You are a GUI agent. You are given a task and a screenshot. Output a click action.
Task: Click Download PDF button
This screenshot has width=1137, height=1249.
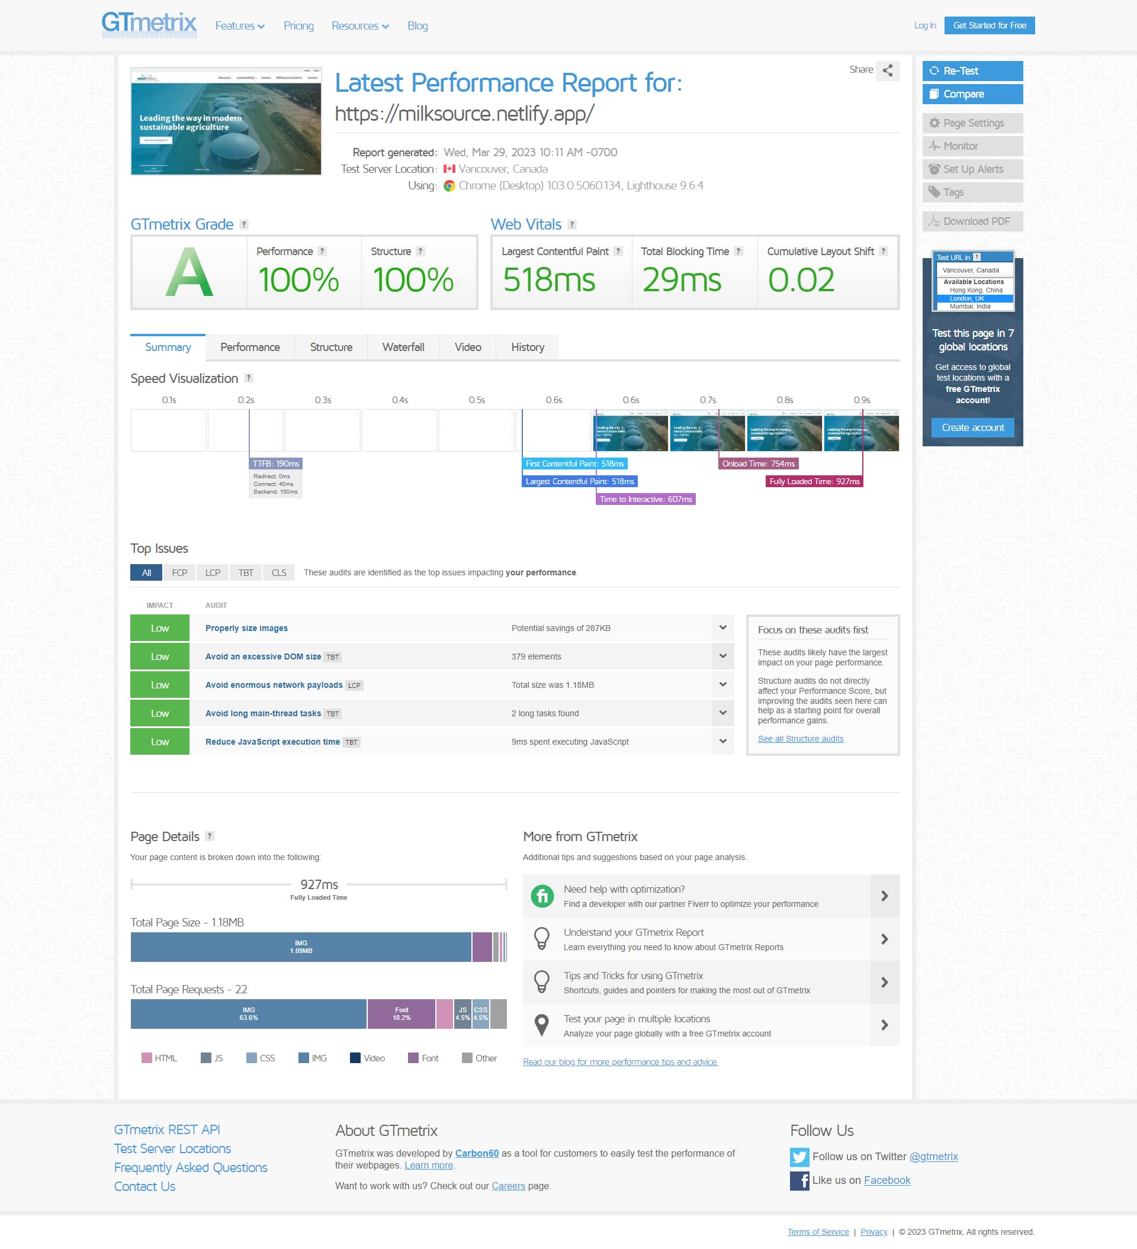(x=972, y=221)
